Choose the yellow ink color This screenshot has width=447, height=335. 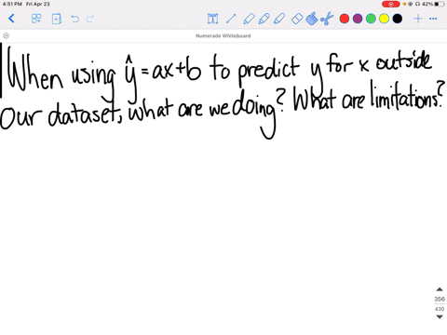click(384, 19)
